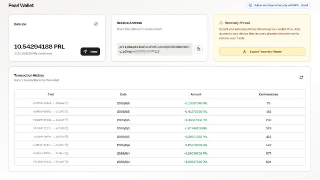Click the txid text starting with f41e
The image size is (320, 180).
tap(49, 162)
